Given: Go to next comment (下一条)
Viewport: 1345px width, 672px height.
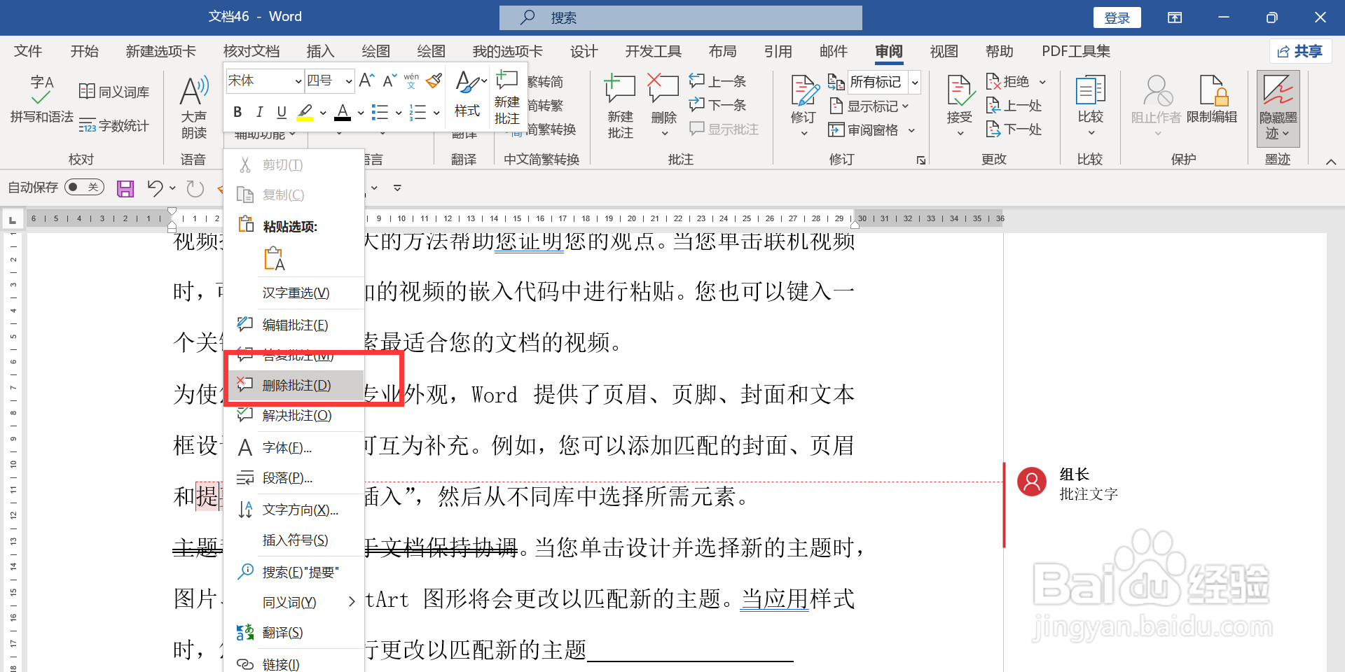Looking at the screenshot, I should pyautogui.click(x=717, y=105).
